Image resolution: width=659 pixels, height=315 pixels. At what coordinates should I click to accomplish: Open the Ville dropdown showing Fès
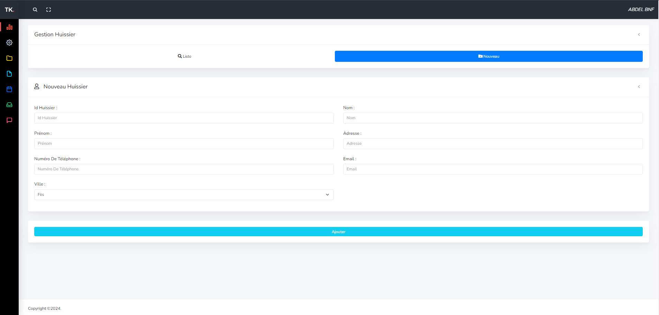[x=184, y=194]
